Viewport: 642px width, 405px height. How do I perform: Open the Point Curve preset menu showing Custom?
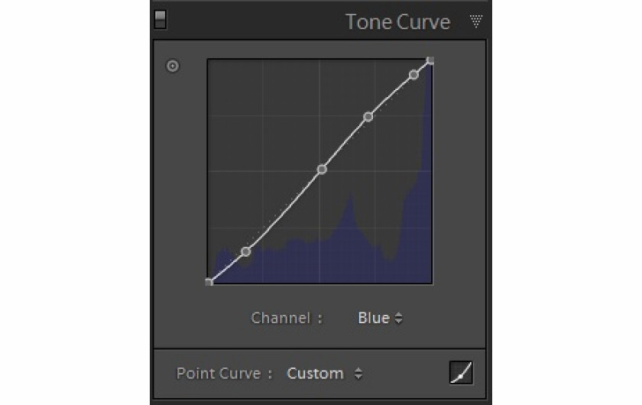pos(315,374)
